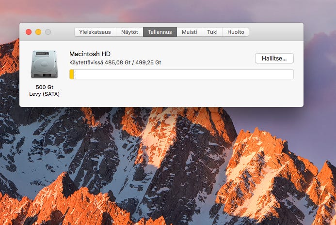Select the Tallennus tab
This screenshot has height=225, width=336.
point(160,32)
